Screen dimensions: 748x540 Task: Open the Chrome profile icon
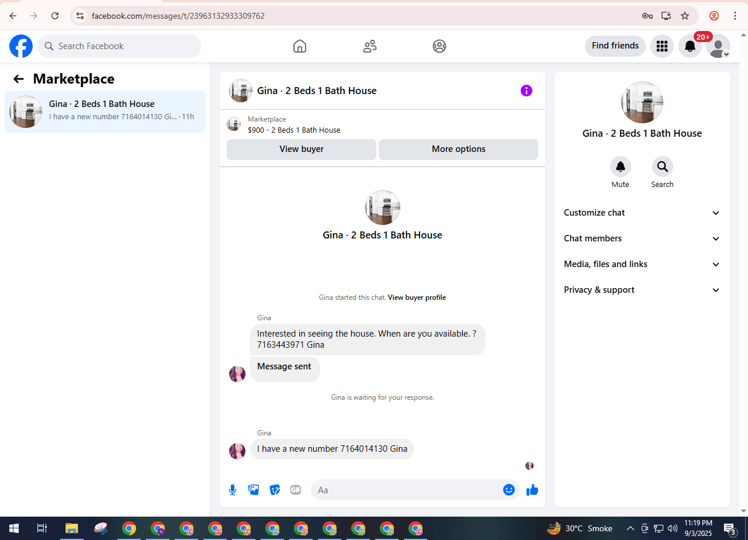point(714,16)
